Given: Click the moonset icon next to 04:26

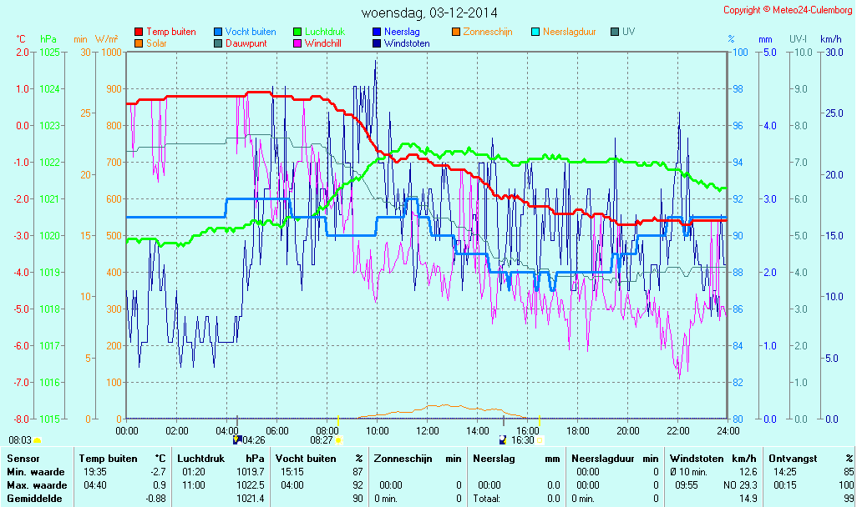Looking at the screenshot, I should coord(237,439).
